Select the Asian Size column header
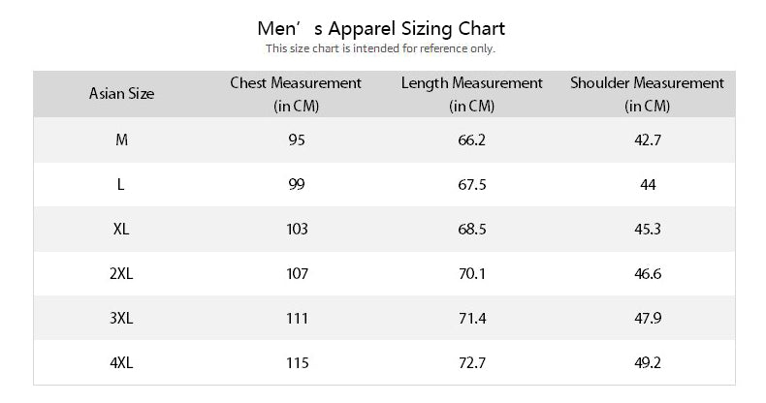 pos(122,94)
